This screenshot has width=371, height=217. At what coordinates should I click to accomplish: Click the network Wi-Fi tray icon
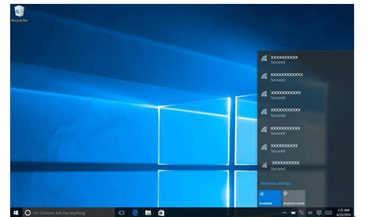301,213
